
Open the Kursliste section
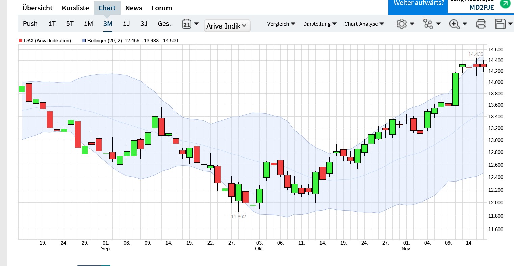point(75,8)
